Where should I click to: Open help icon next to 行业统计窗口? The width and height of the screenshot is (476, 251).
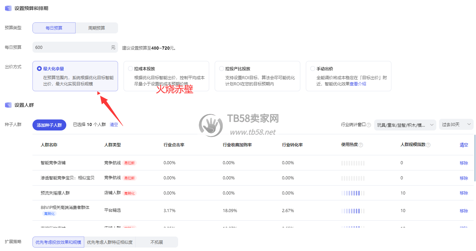(x=369, y=125)
